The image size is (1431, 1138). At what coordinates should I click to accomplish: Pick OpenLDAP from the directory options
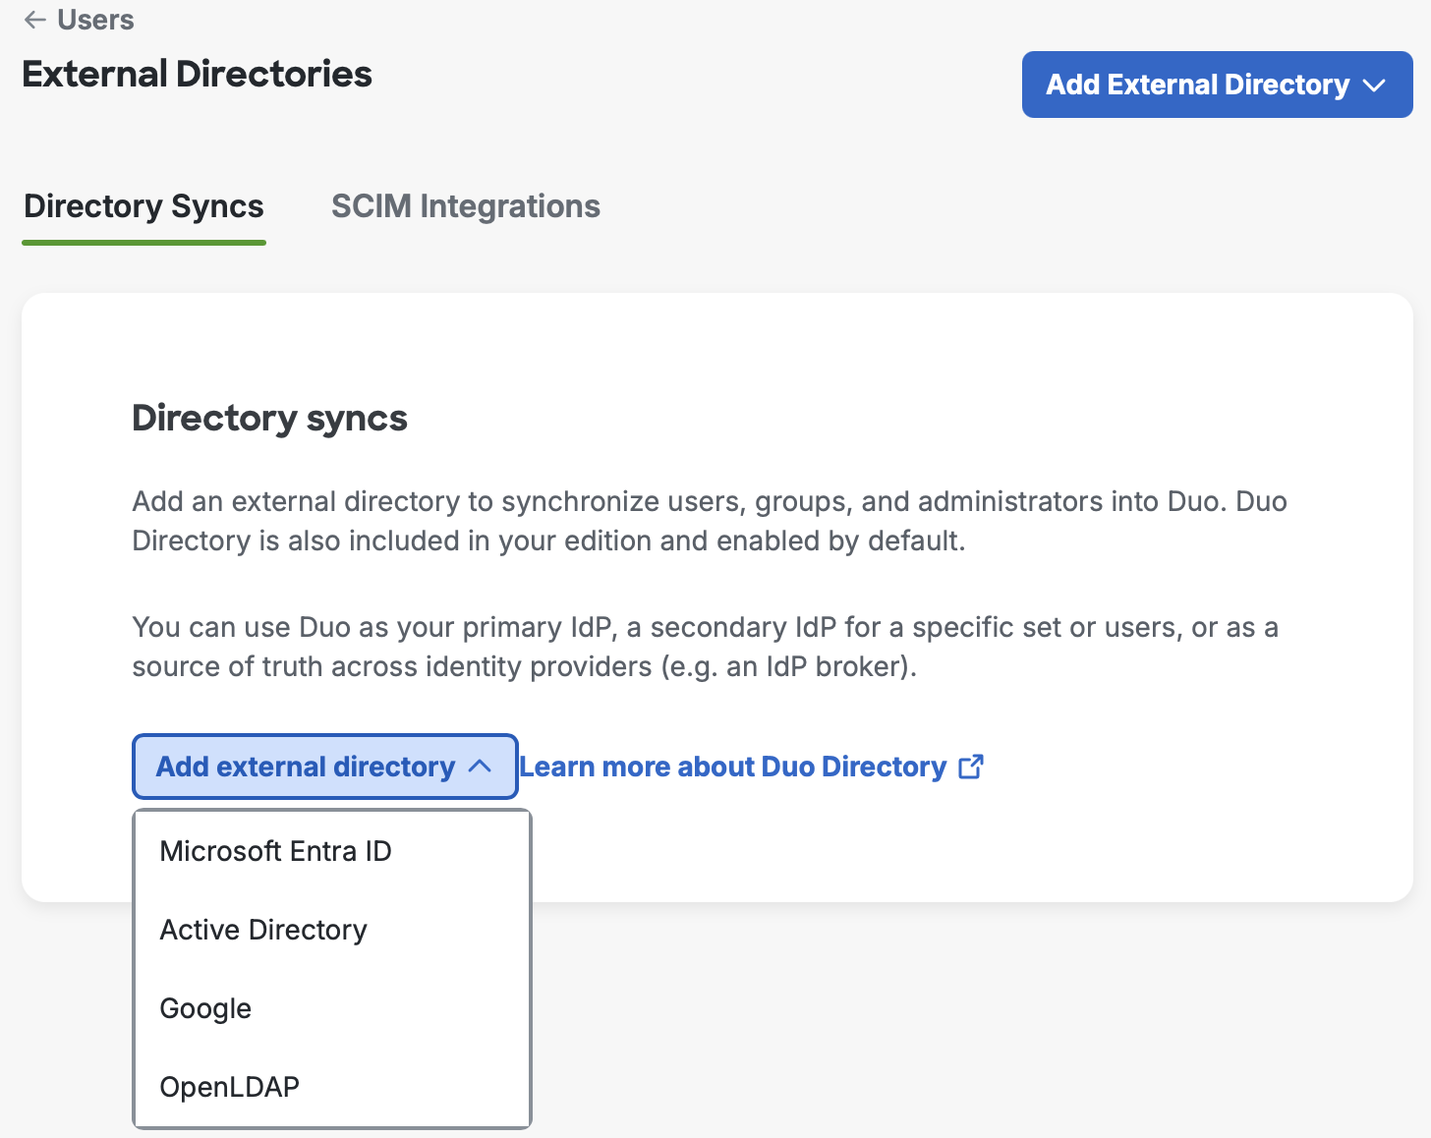229,1086
